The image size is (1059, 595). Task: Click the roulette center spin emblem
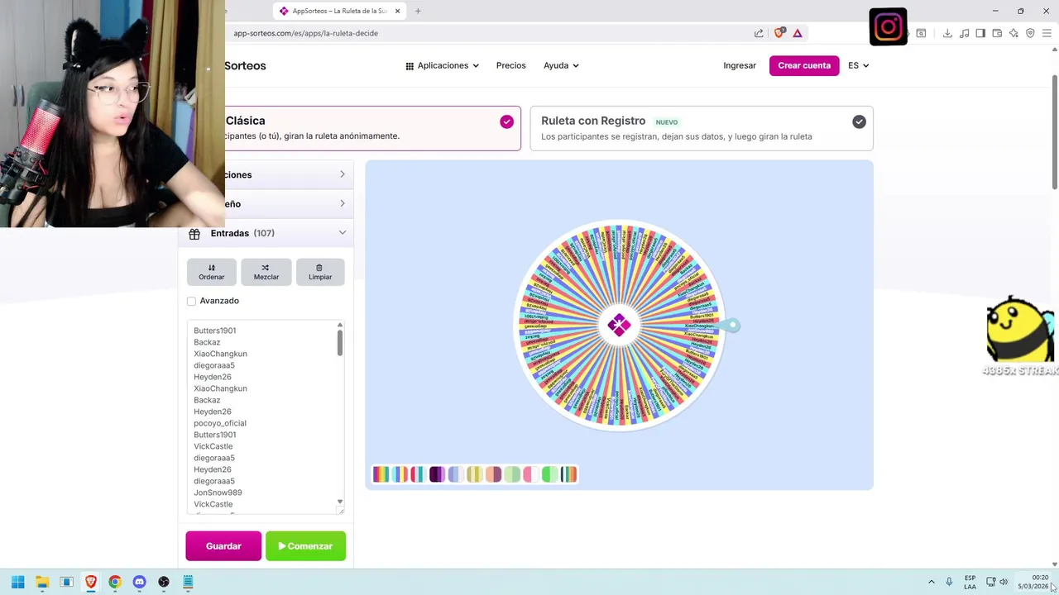point(619,325)
